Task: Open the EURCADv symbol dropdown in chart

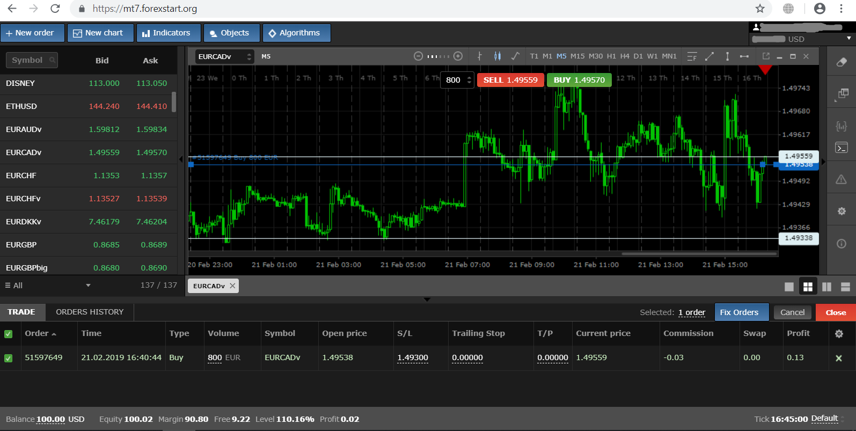Action: click(224, 56)
